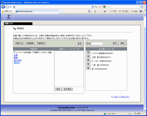Click the page scrollbar up arrow
Viewport: 147px width, 116px height.
pyautogui.click(x=145, y=16)
